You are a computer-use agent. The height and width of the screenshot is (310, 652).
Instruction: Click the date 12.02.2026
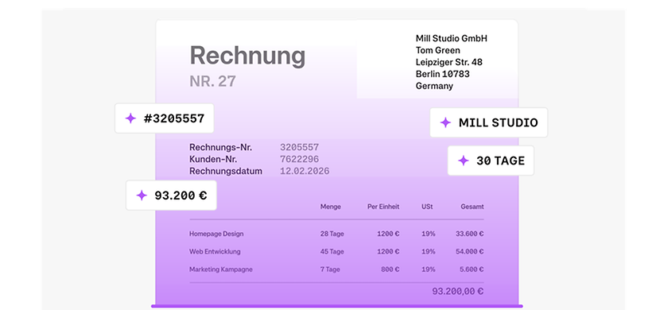tap(305, 171)
